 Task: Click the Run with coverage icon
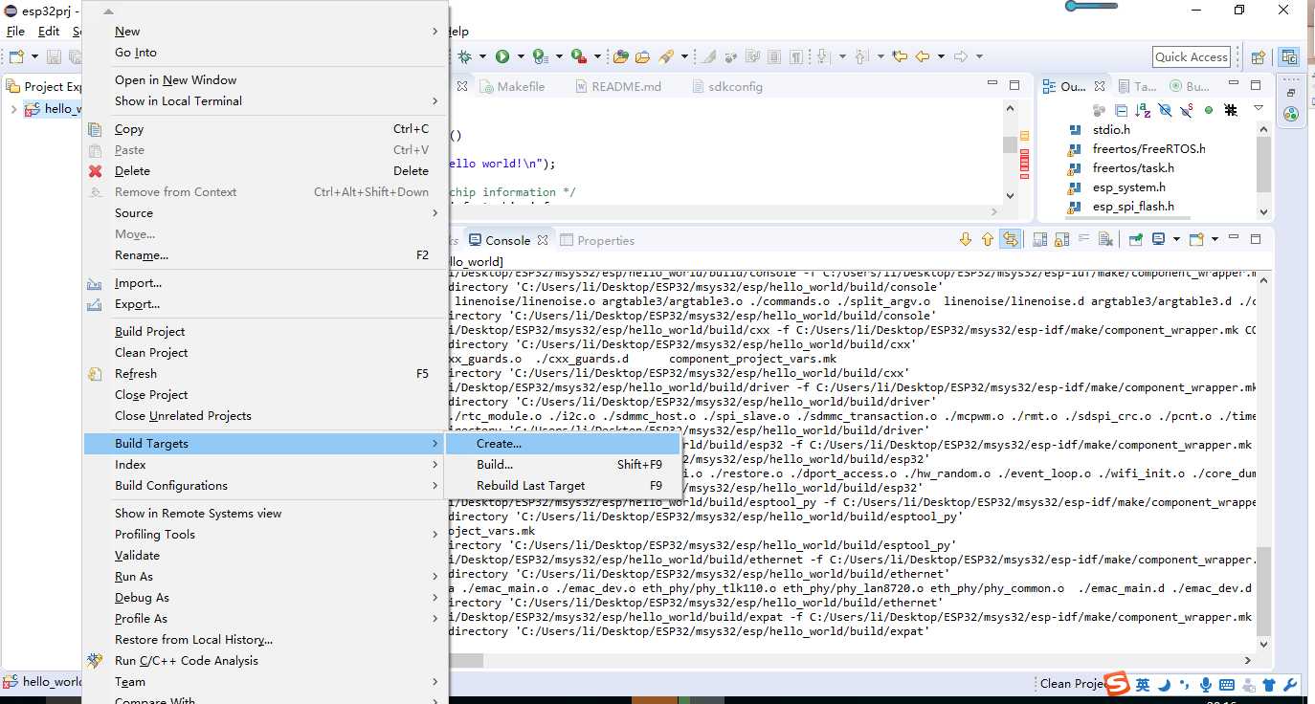[540, 57]
